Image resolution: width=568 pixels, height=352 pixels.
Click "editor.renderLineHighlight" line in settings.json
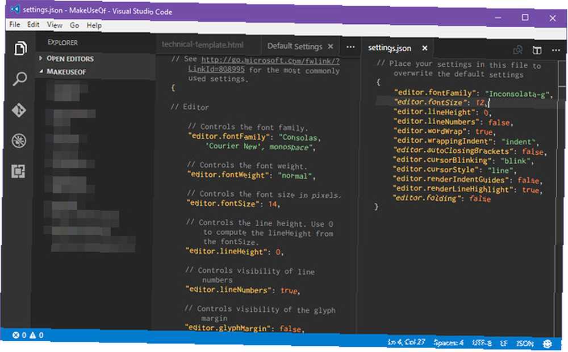[467, 189]
